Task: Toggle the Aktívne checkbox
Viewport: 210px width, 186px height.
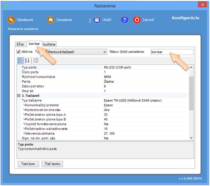Action: tap(18, 52)
